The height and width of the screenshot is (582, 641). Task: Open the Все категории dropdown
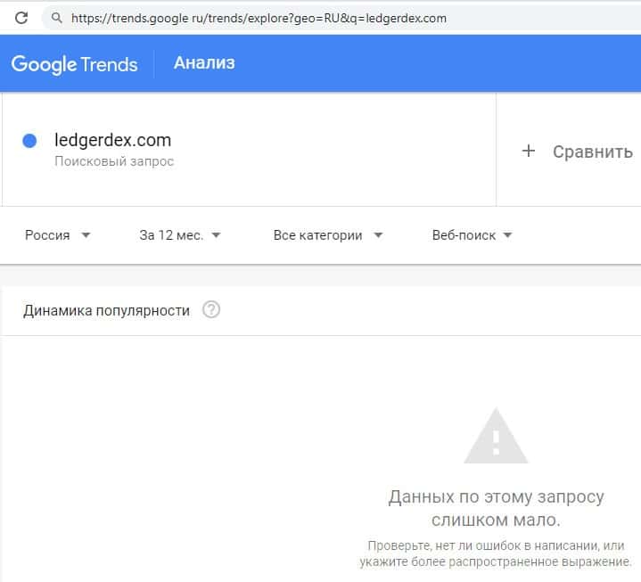click(328, 235)
